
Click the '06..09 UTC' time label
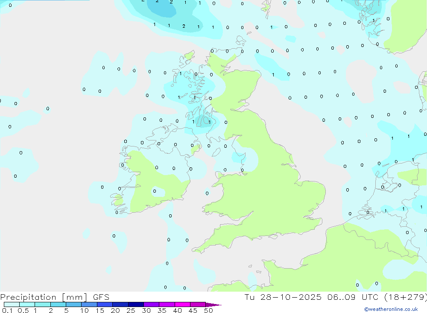353,297
